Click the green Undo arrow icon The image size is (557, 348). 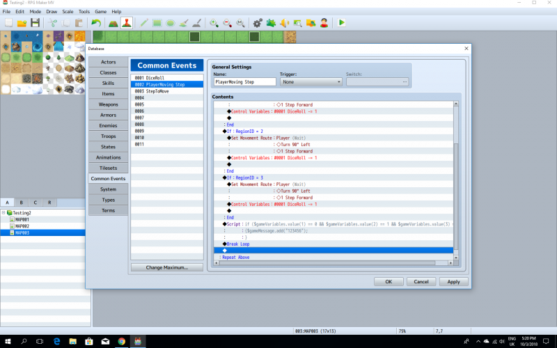pos(96,23)
